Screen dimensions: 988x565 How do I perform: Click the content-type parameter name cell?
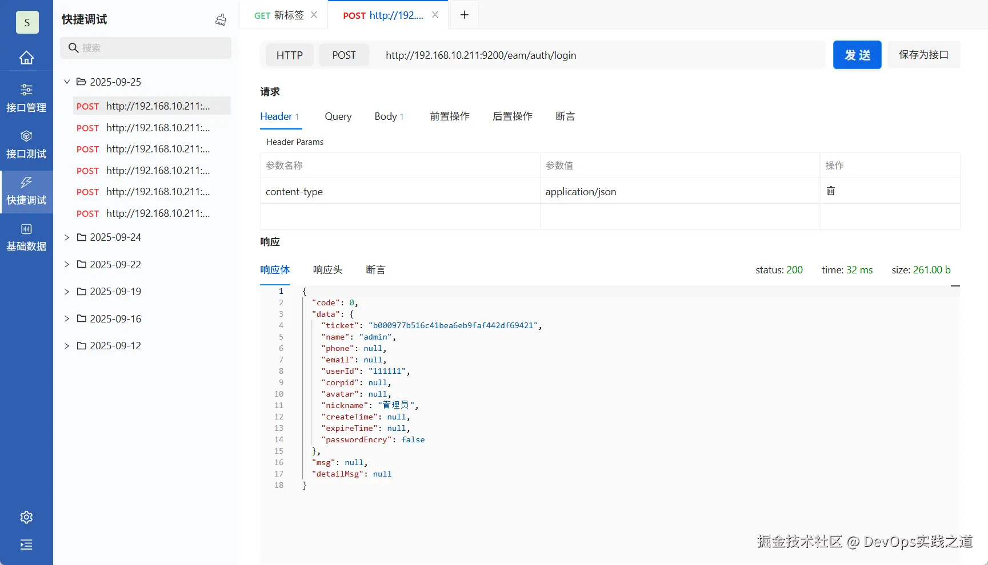pyautogui.click(x=400, y=192)
